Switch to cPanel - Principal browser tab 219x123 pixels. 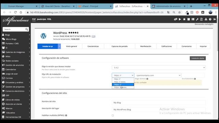[x=90, y=6]
